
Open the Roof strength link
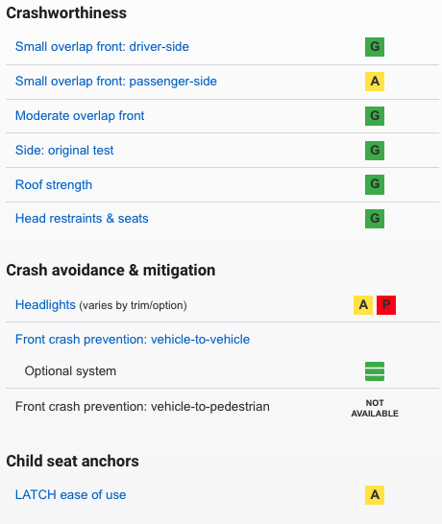tap(54, 184)
